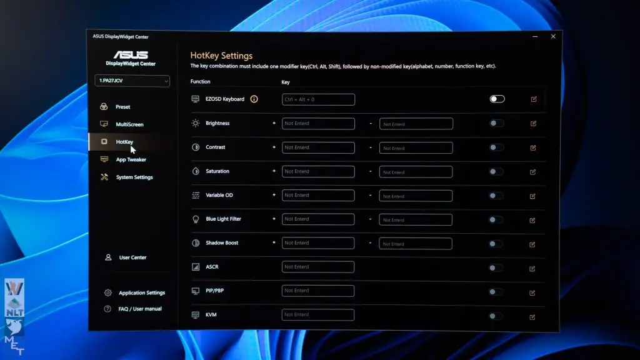Edit the EZOSD Keyboard hotkey
This screenshot has width=640, height=360.
click(534, 99)
